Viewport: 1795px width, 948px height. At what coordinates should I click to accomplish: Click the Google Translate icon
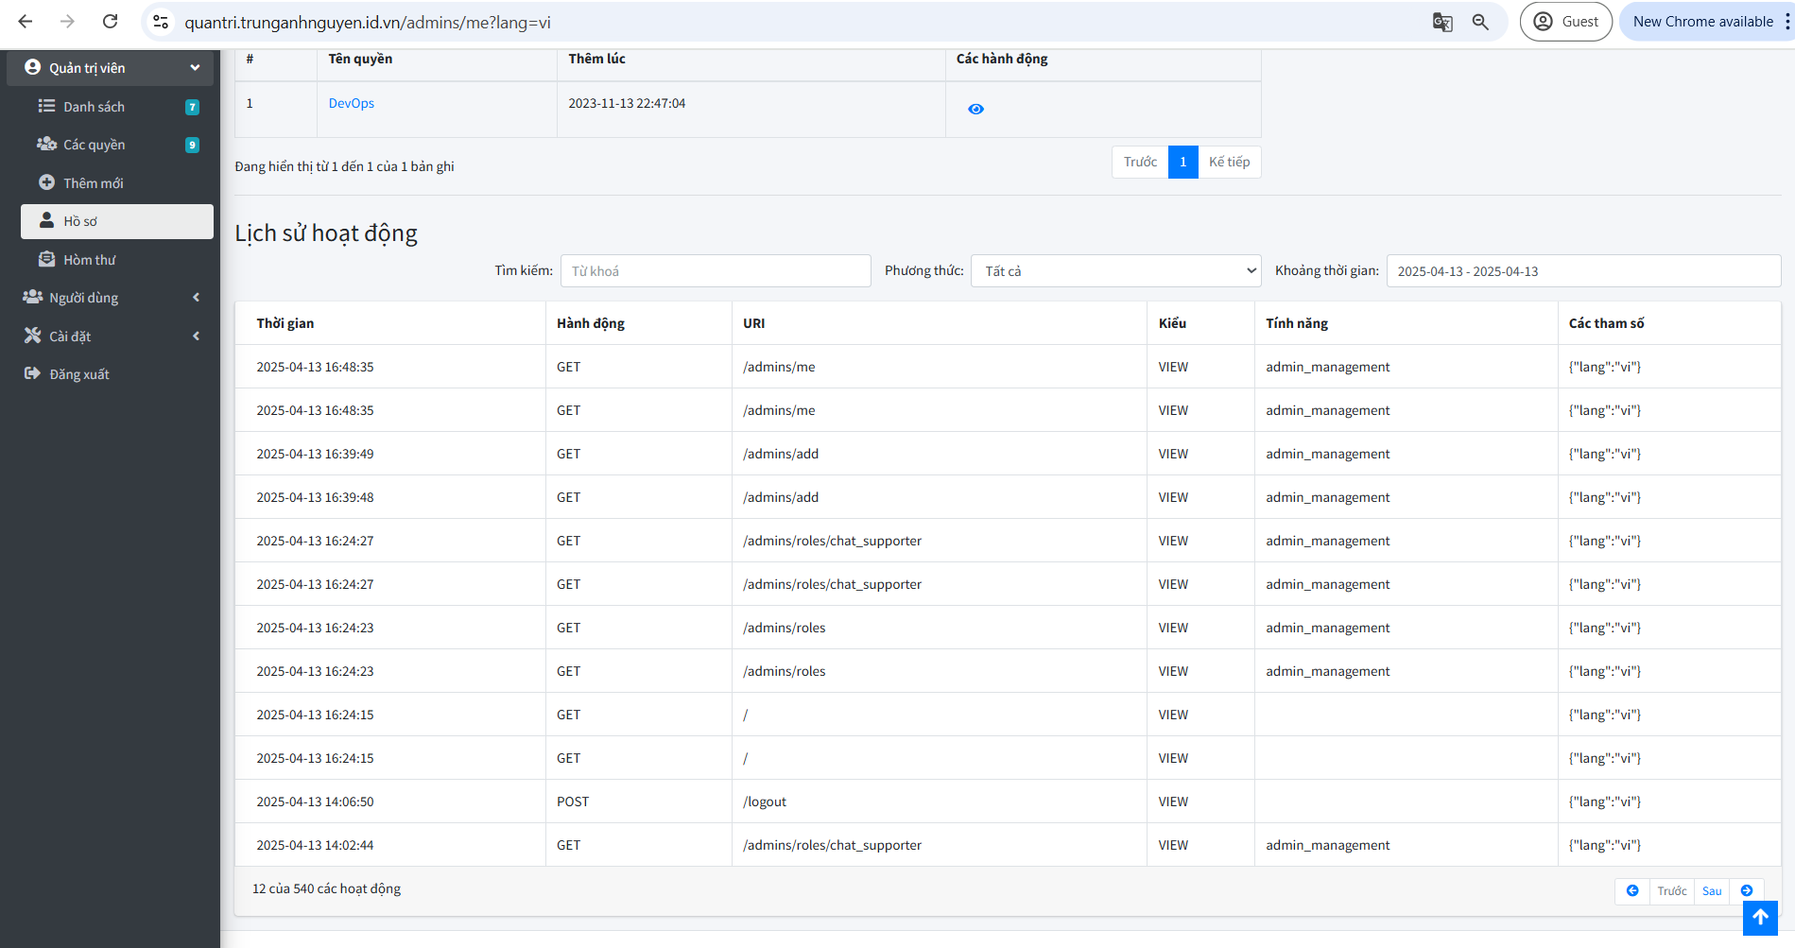(1442, 22)
